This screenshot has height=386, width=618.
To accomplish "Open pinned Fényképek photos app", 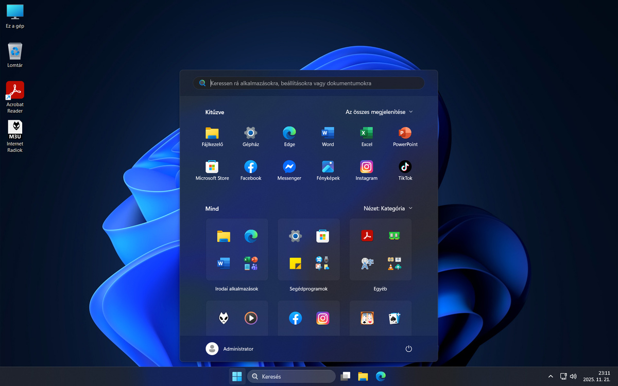I will tap(328, 170).
